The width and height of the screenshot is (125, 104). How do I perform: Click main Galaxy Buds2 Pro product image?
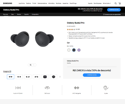(x=32, y=39)
